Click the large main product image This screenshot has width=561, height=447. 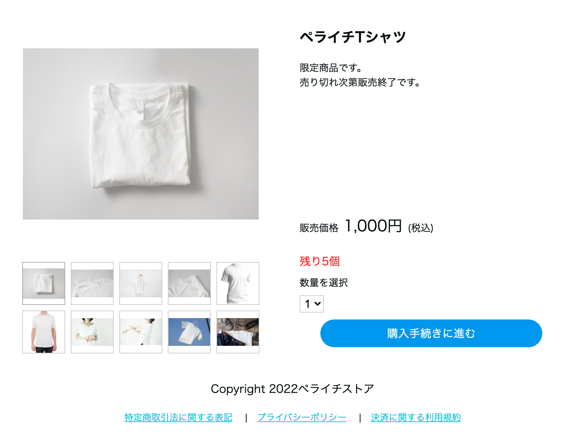tap(141, 134)
